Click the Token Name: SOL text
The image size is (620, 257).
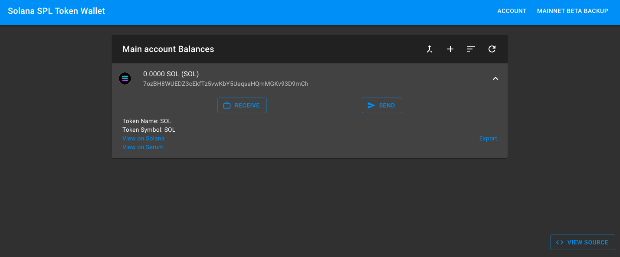tap(147, 121)
